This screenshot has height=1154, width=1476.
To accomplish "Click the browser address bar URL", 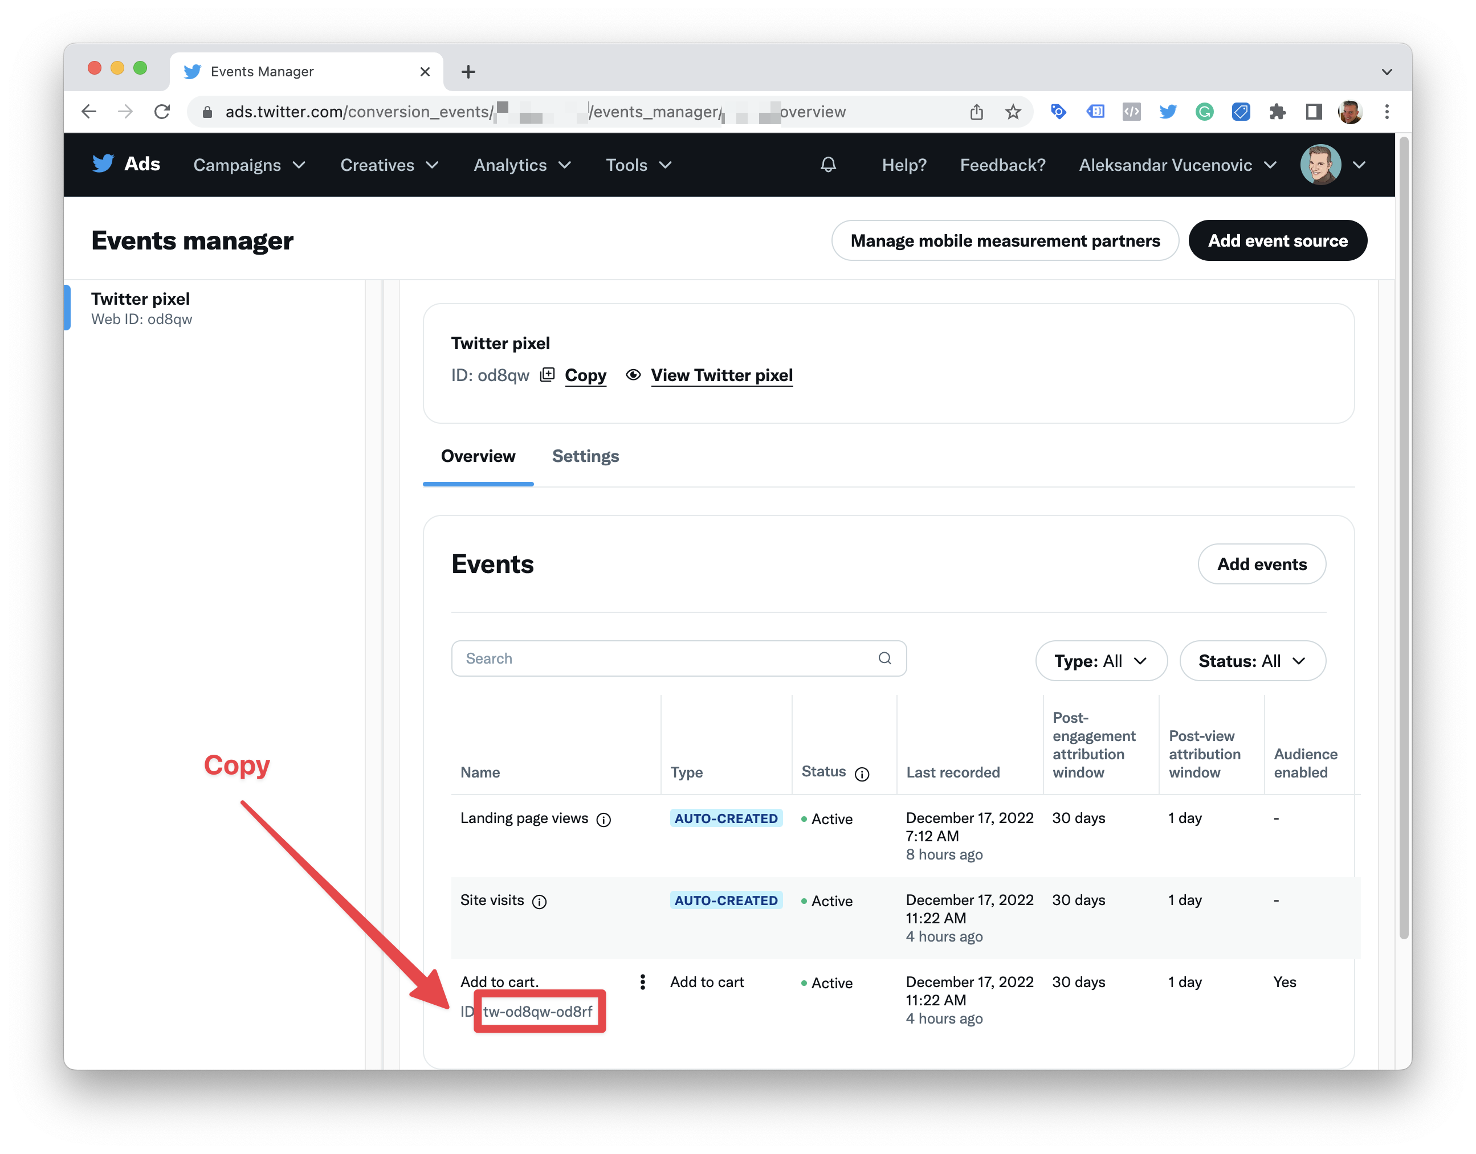I will click(x=535, y=112).
